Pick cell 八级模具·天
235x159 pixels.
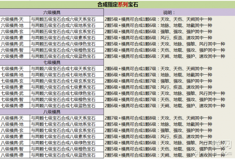[15, 118]
